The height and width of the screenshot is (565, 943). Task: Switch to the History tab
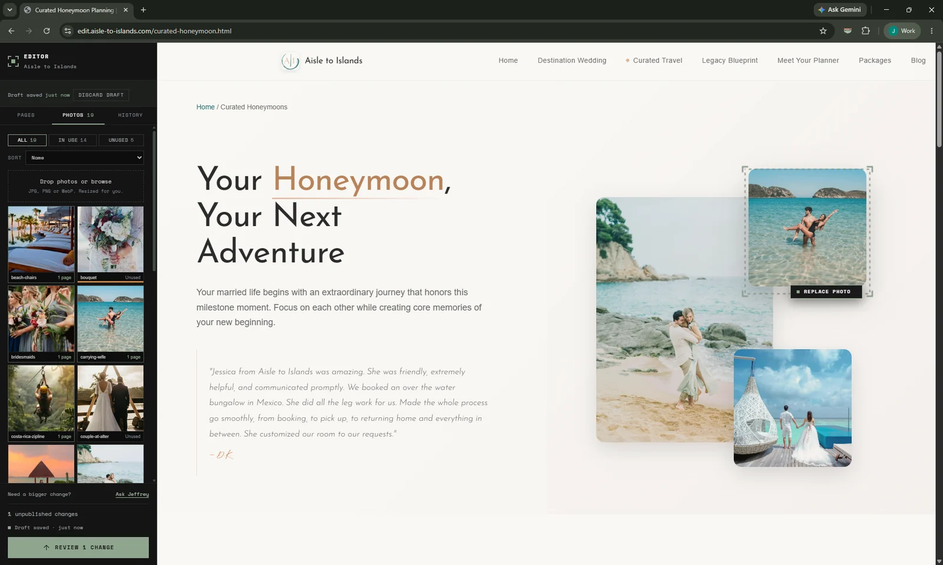click(x=130, y=115)
